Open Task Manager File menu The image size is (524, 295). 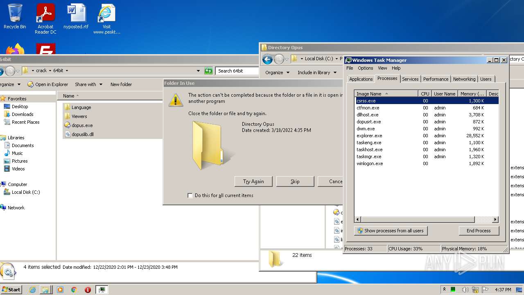350,68
